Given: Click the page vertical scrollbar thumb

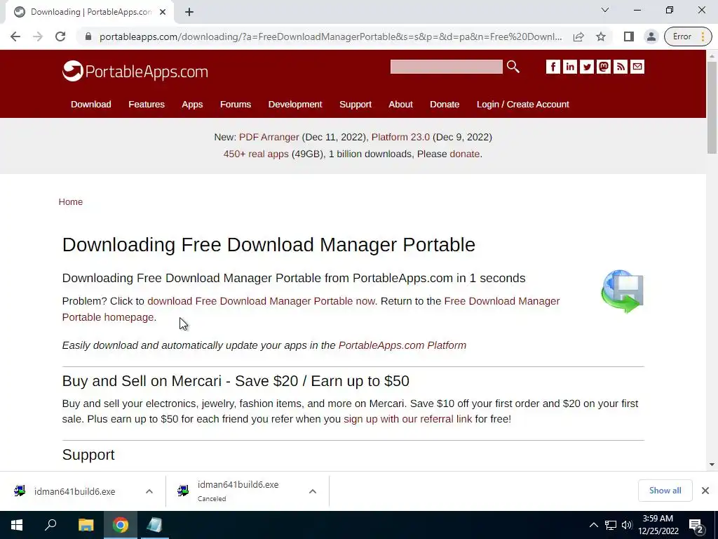Looking at the screenshot, I should (x=712, y=107).
